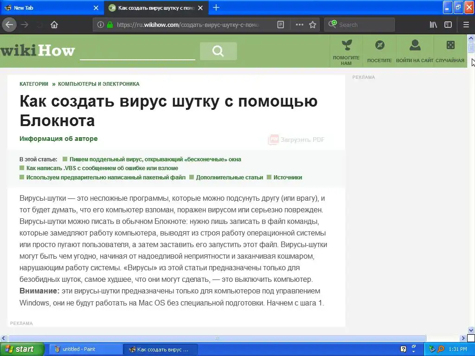The image size is (475, 356).
Task: Show sidebars icon in toolbar
Action: (x=448, y=25)
